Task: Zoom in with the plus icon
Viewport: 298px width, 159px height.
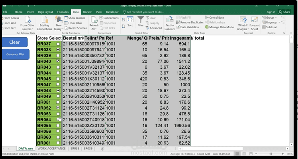Action: tap(283, 154)
